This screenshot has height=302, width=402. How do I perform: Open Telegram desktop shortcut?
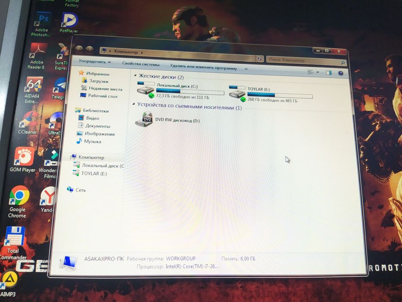click(59, 89)
